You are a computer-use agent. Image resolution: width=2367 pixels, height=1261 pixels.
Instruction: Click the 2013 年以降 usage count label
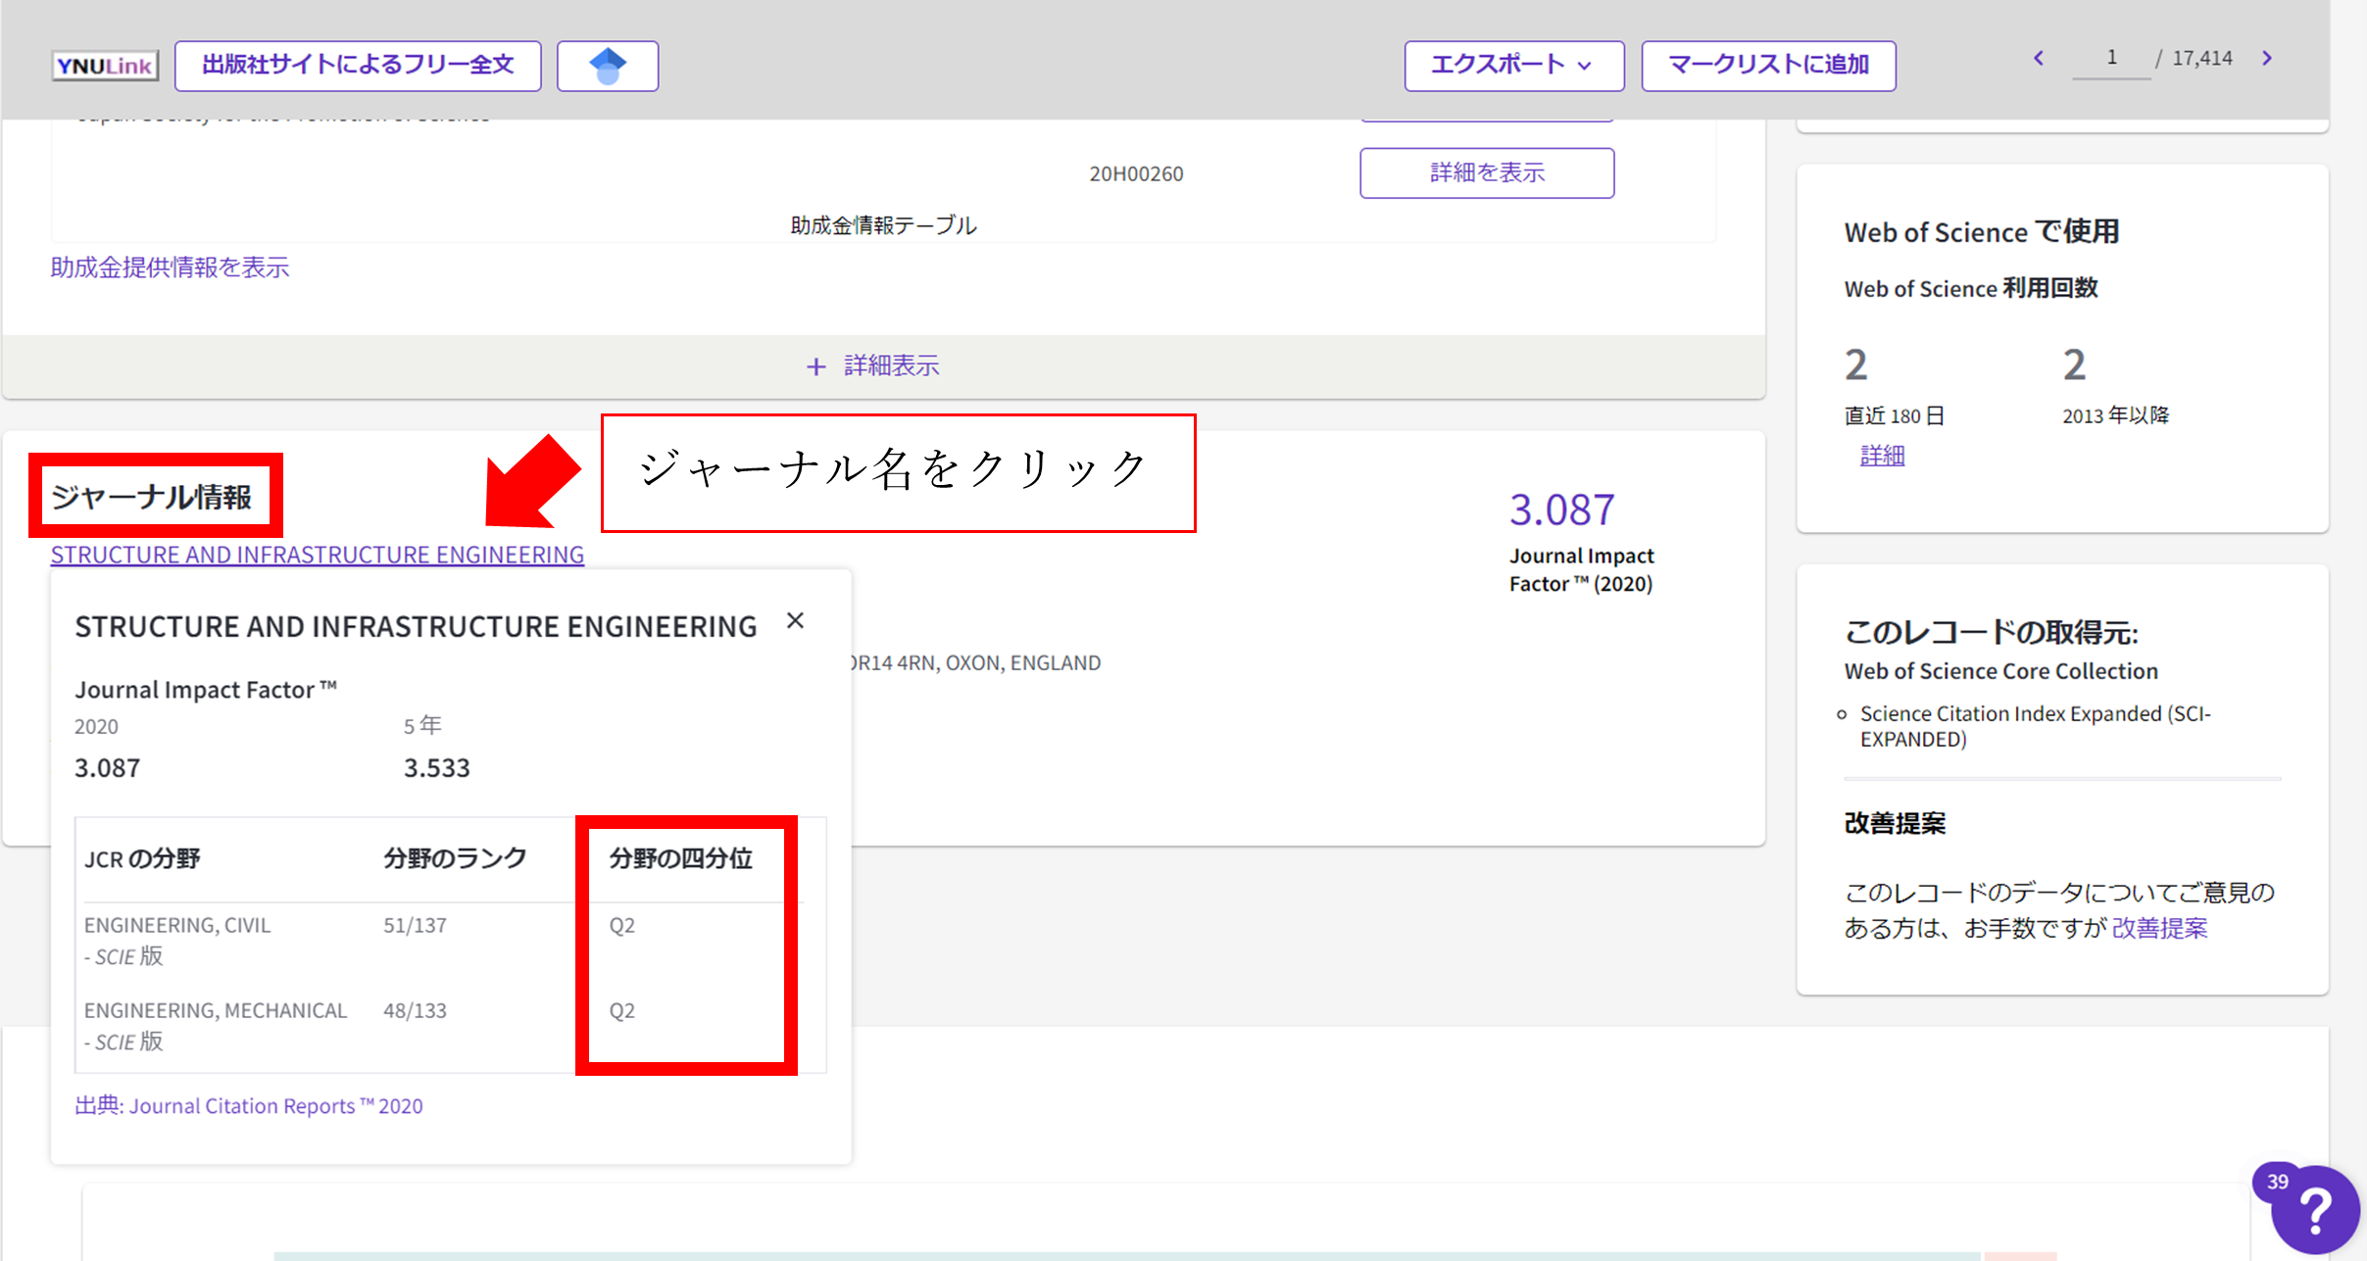(2115, 415)
